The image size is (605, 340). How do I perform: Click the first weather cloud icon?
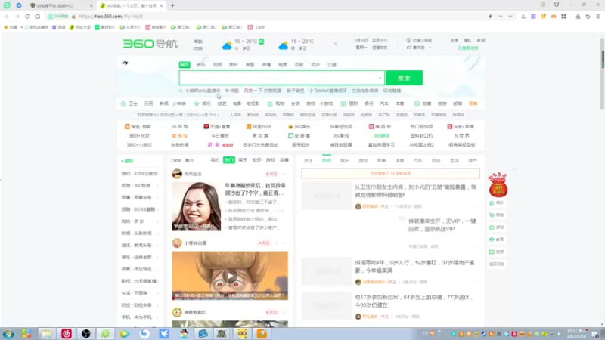pyautogui.click(x=227, y=46)
